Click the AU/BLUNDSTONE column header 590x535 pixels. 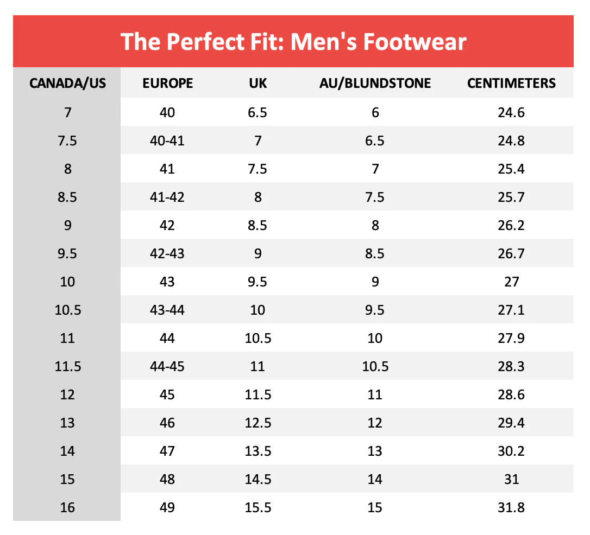click(375, 83)
